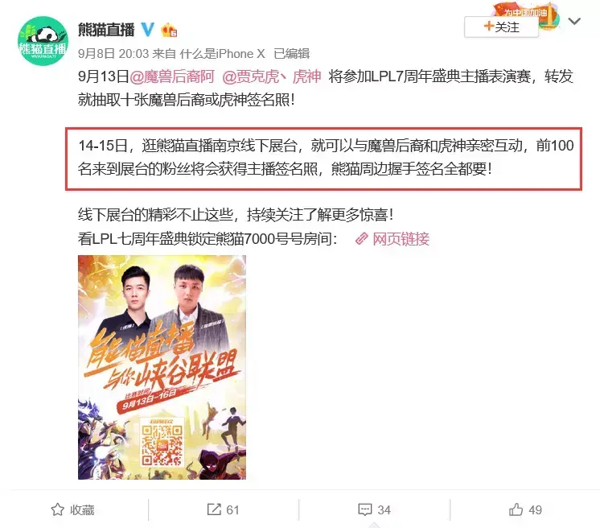Open 熊猫直播 profile avatar

tap(43, 40)
